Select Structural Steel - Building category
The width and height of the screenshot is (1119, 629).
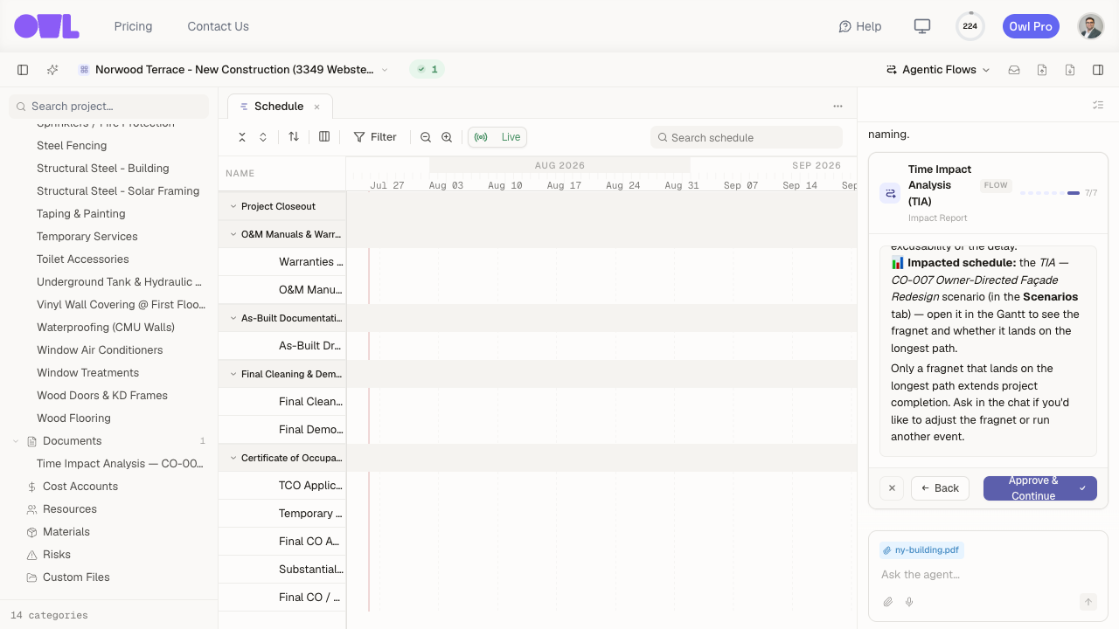point(103,169)
